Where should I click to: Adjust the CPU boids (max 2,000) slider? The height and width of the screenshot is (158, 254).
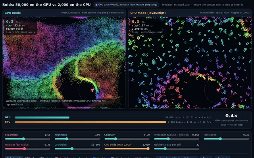click(x=127, y=149)
